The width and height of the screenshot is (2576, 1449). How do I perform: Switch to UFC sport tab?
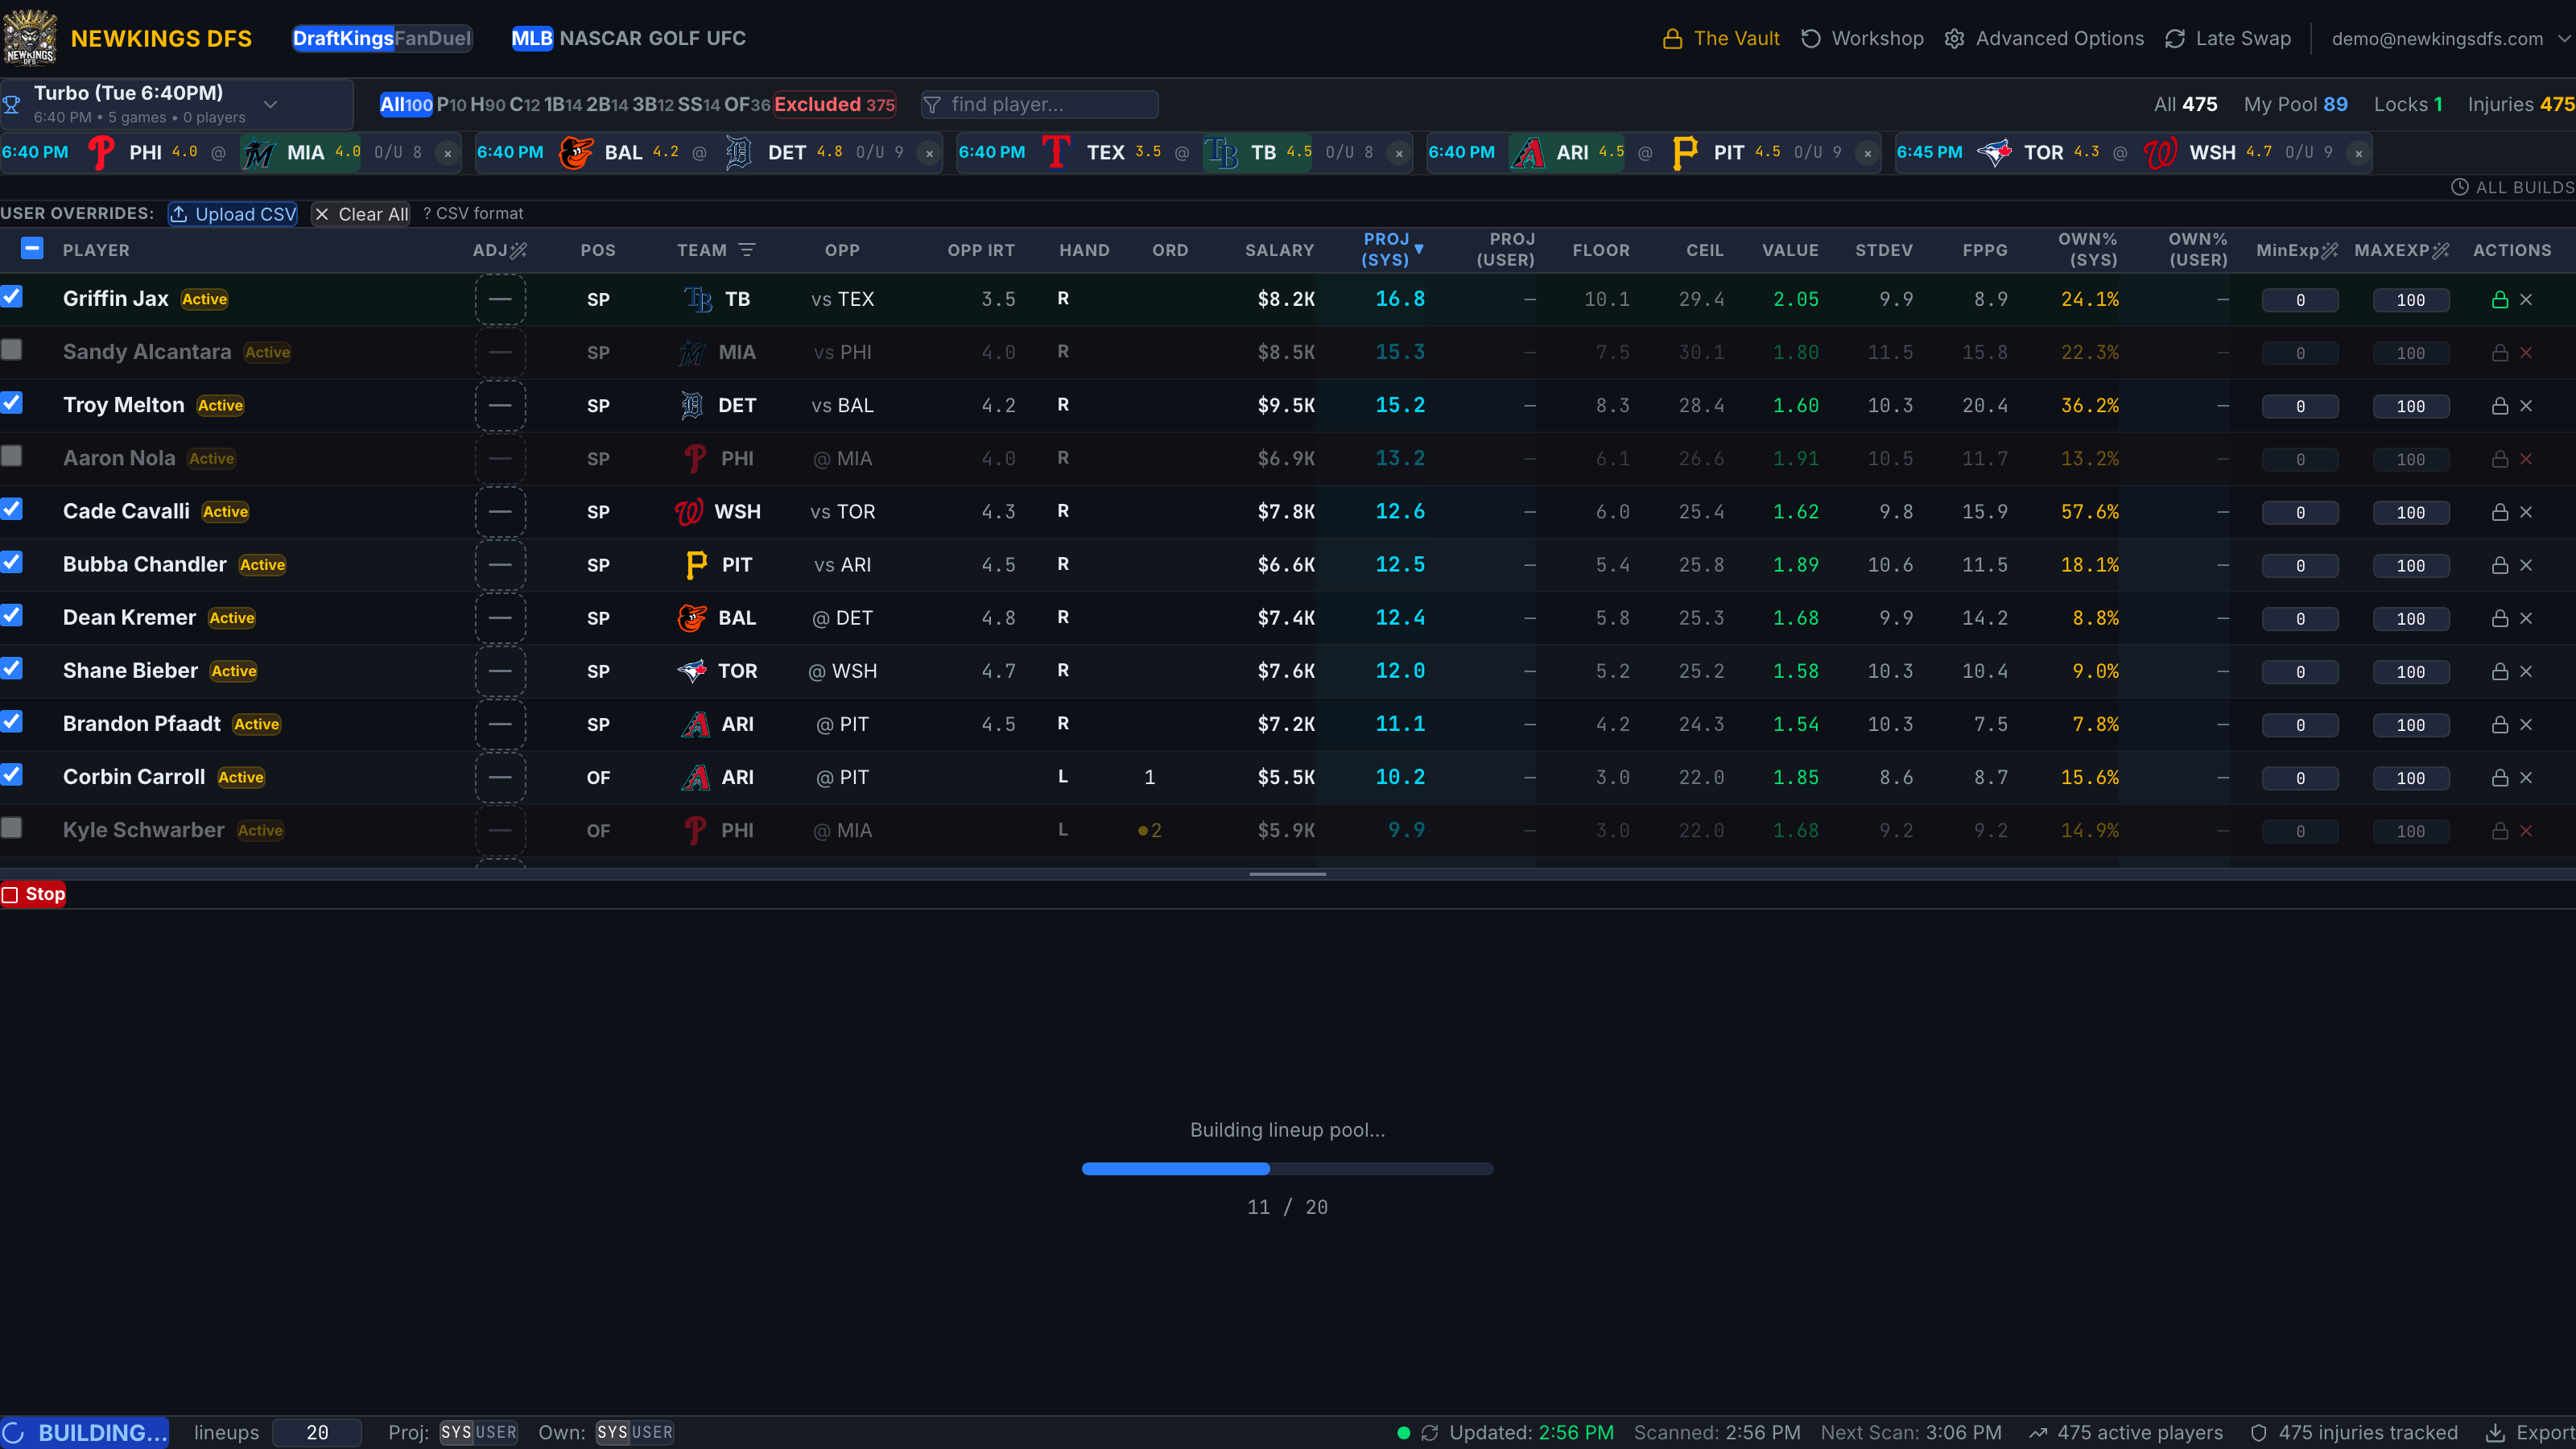click(x=726, y=39)
